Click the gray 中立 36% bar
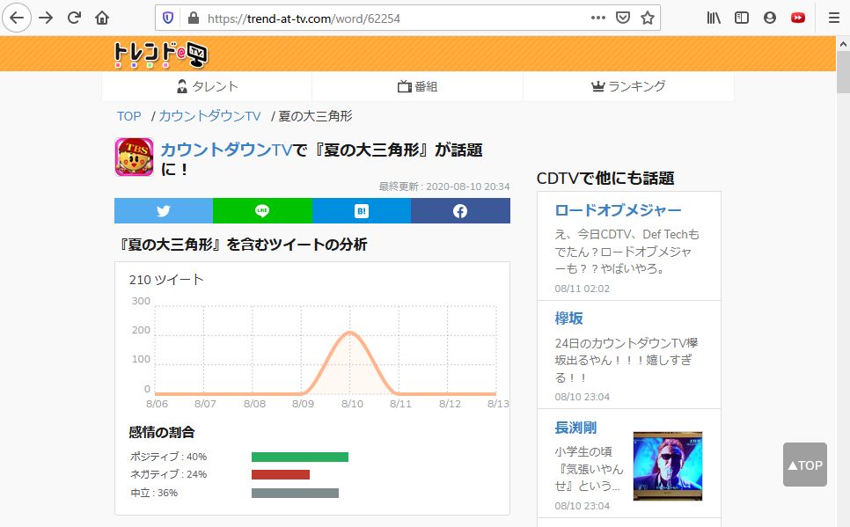The image size is (850, 527). click(x=295, y=493)
